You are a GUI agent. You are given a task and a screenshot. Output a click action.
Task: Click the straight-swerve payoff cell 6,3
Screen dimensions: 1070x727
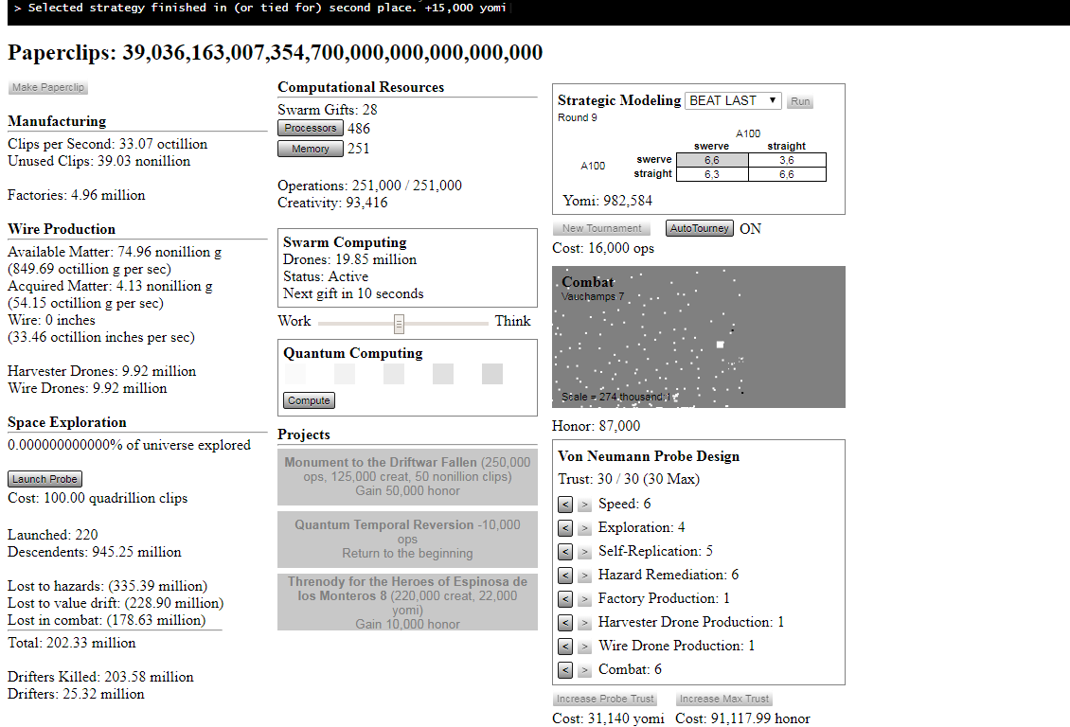712,174
